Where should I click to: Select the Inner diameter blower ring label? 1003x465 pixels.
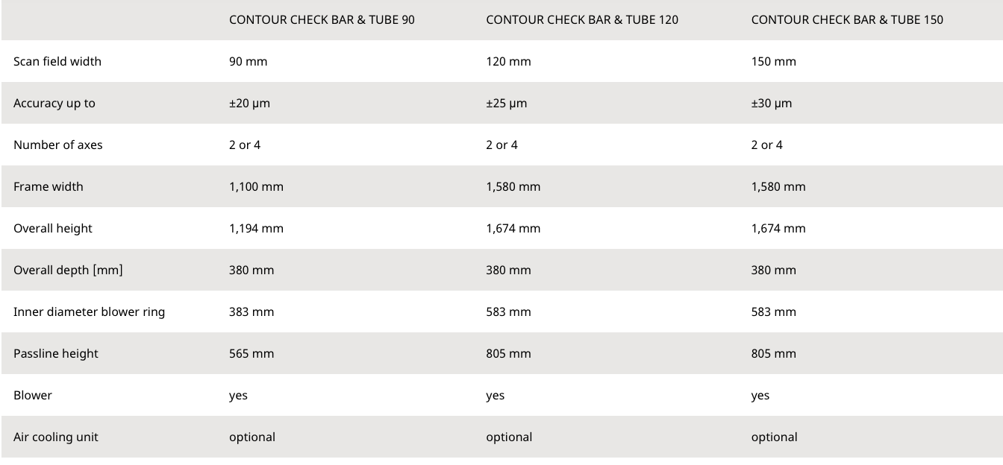[89, 312]
